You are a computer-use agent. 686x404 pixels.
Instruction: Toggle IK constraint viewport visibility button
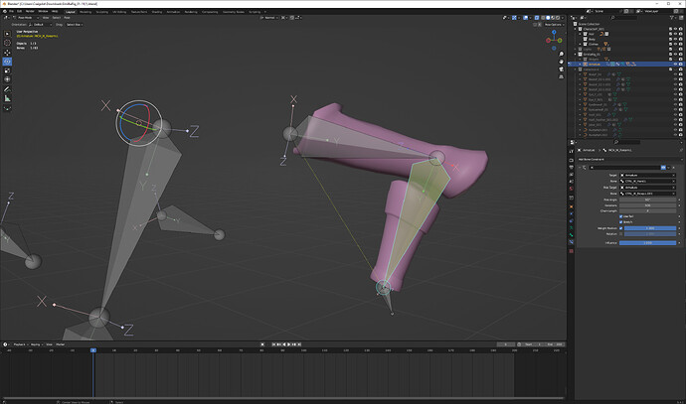point(663,168)
